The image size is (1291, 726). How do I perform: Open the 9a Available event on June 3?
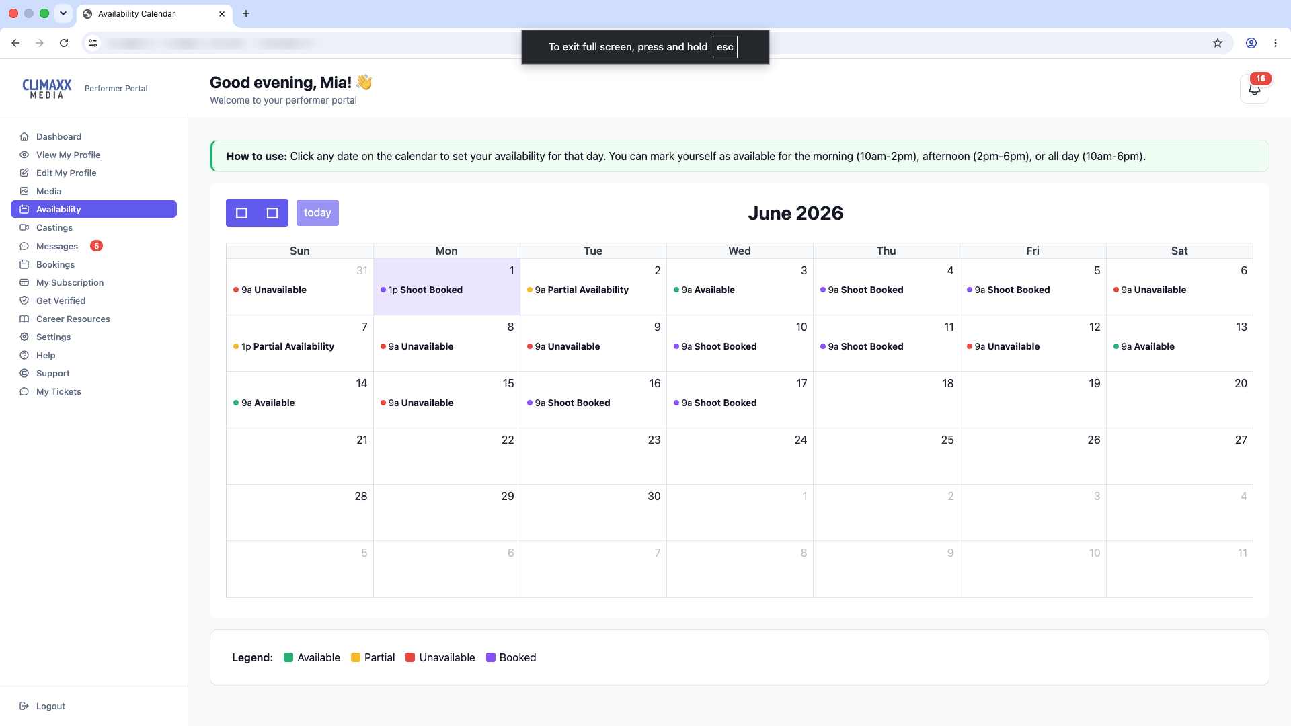[739, 290]
